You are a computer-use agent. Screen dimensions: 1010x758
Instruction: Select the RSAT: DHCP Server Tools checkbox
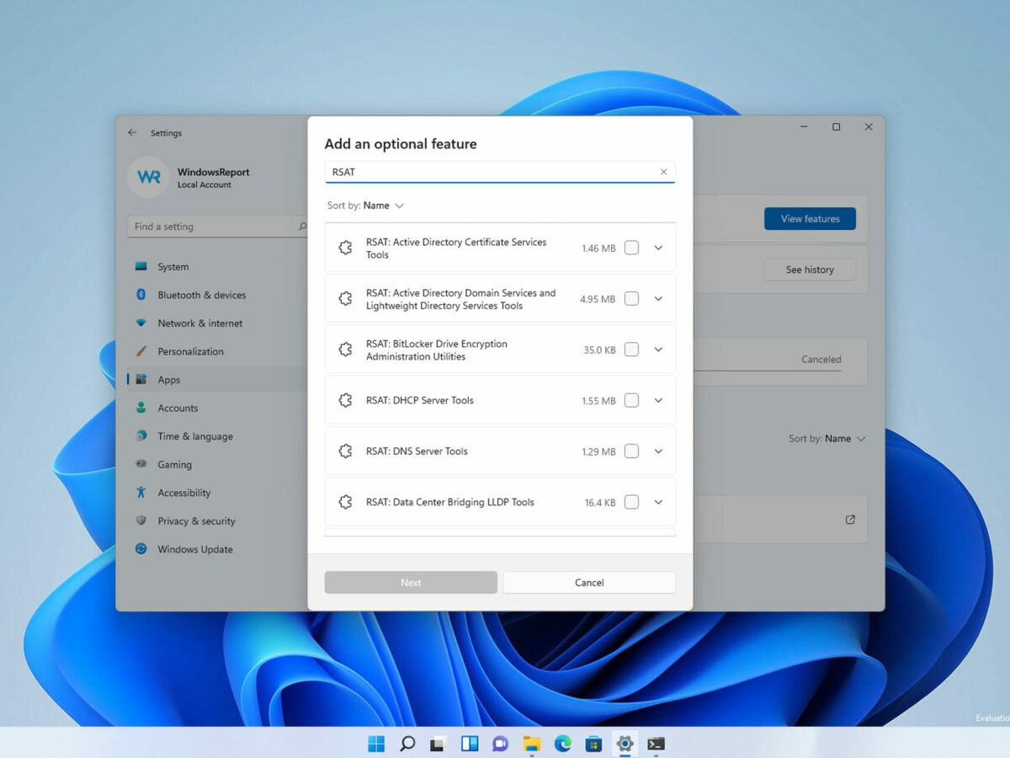(631, 400)
